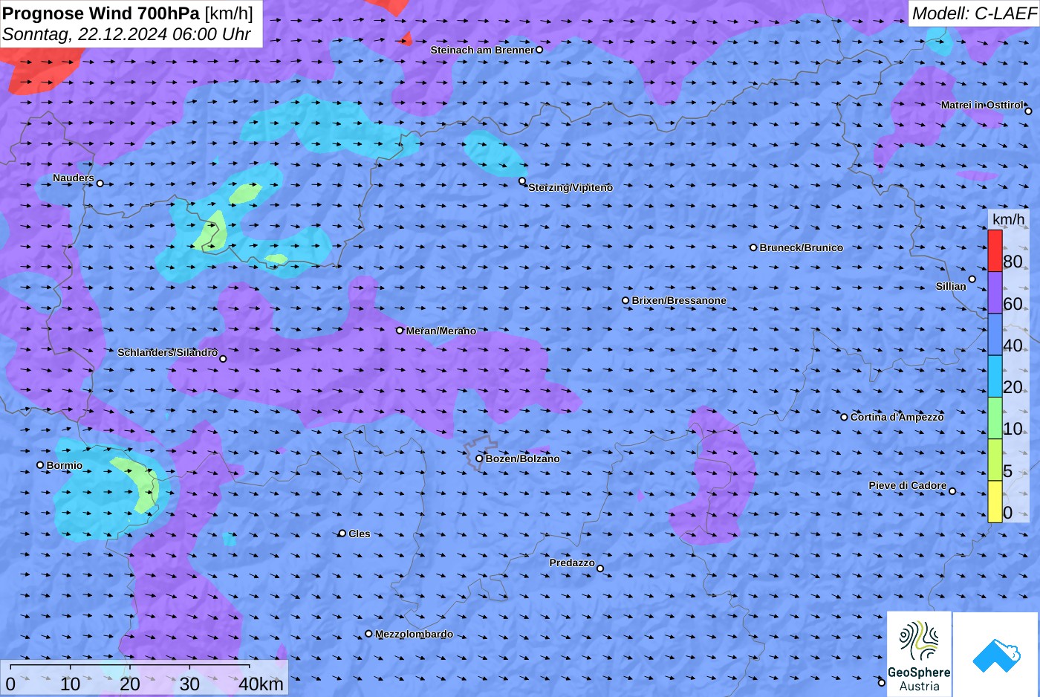Click the Matrei in Osttirol marker

coord(1028,111)
